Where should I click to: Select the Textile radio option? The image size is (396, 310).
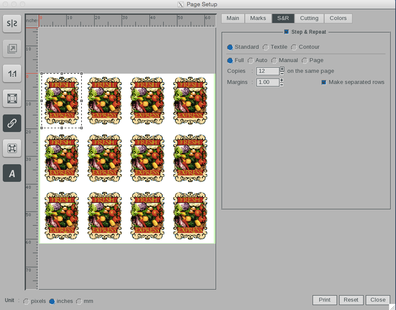click(x=266, y=48)
